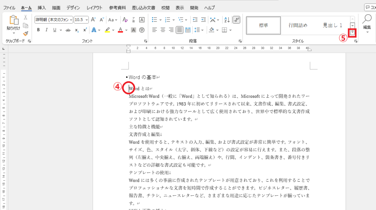Apply the 行間詰め style

click(x=298, y=25)
